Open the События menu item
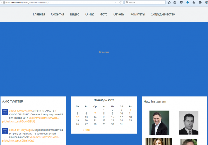Screen dimensions: 208x145 tap(58, 14)
